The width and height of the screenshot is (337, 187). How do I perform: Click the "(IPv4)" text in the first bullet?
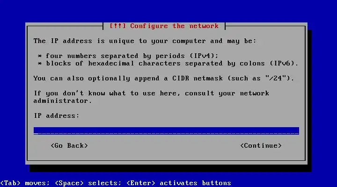point(204,56)
